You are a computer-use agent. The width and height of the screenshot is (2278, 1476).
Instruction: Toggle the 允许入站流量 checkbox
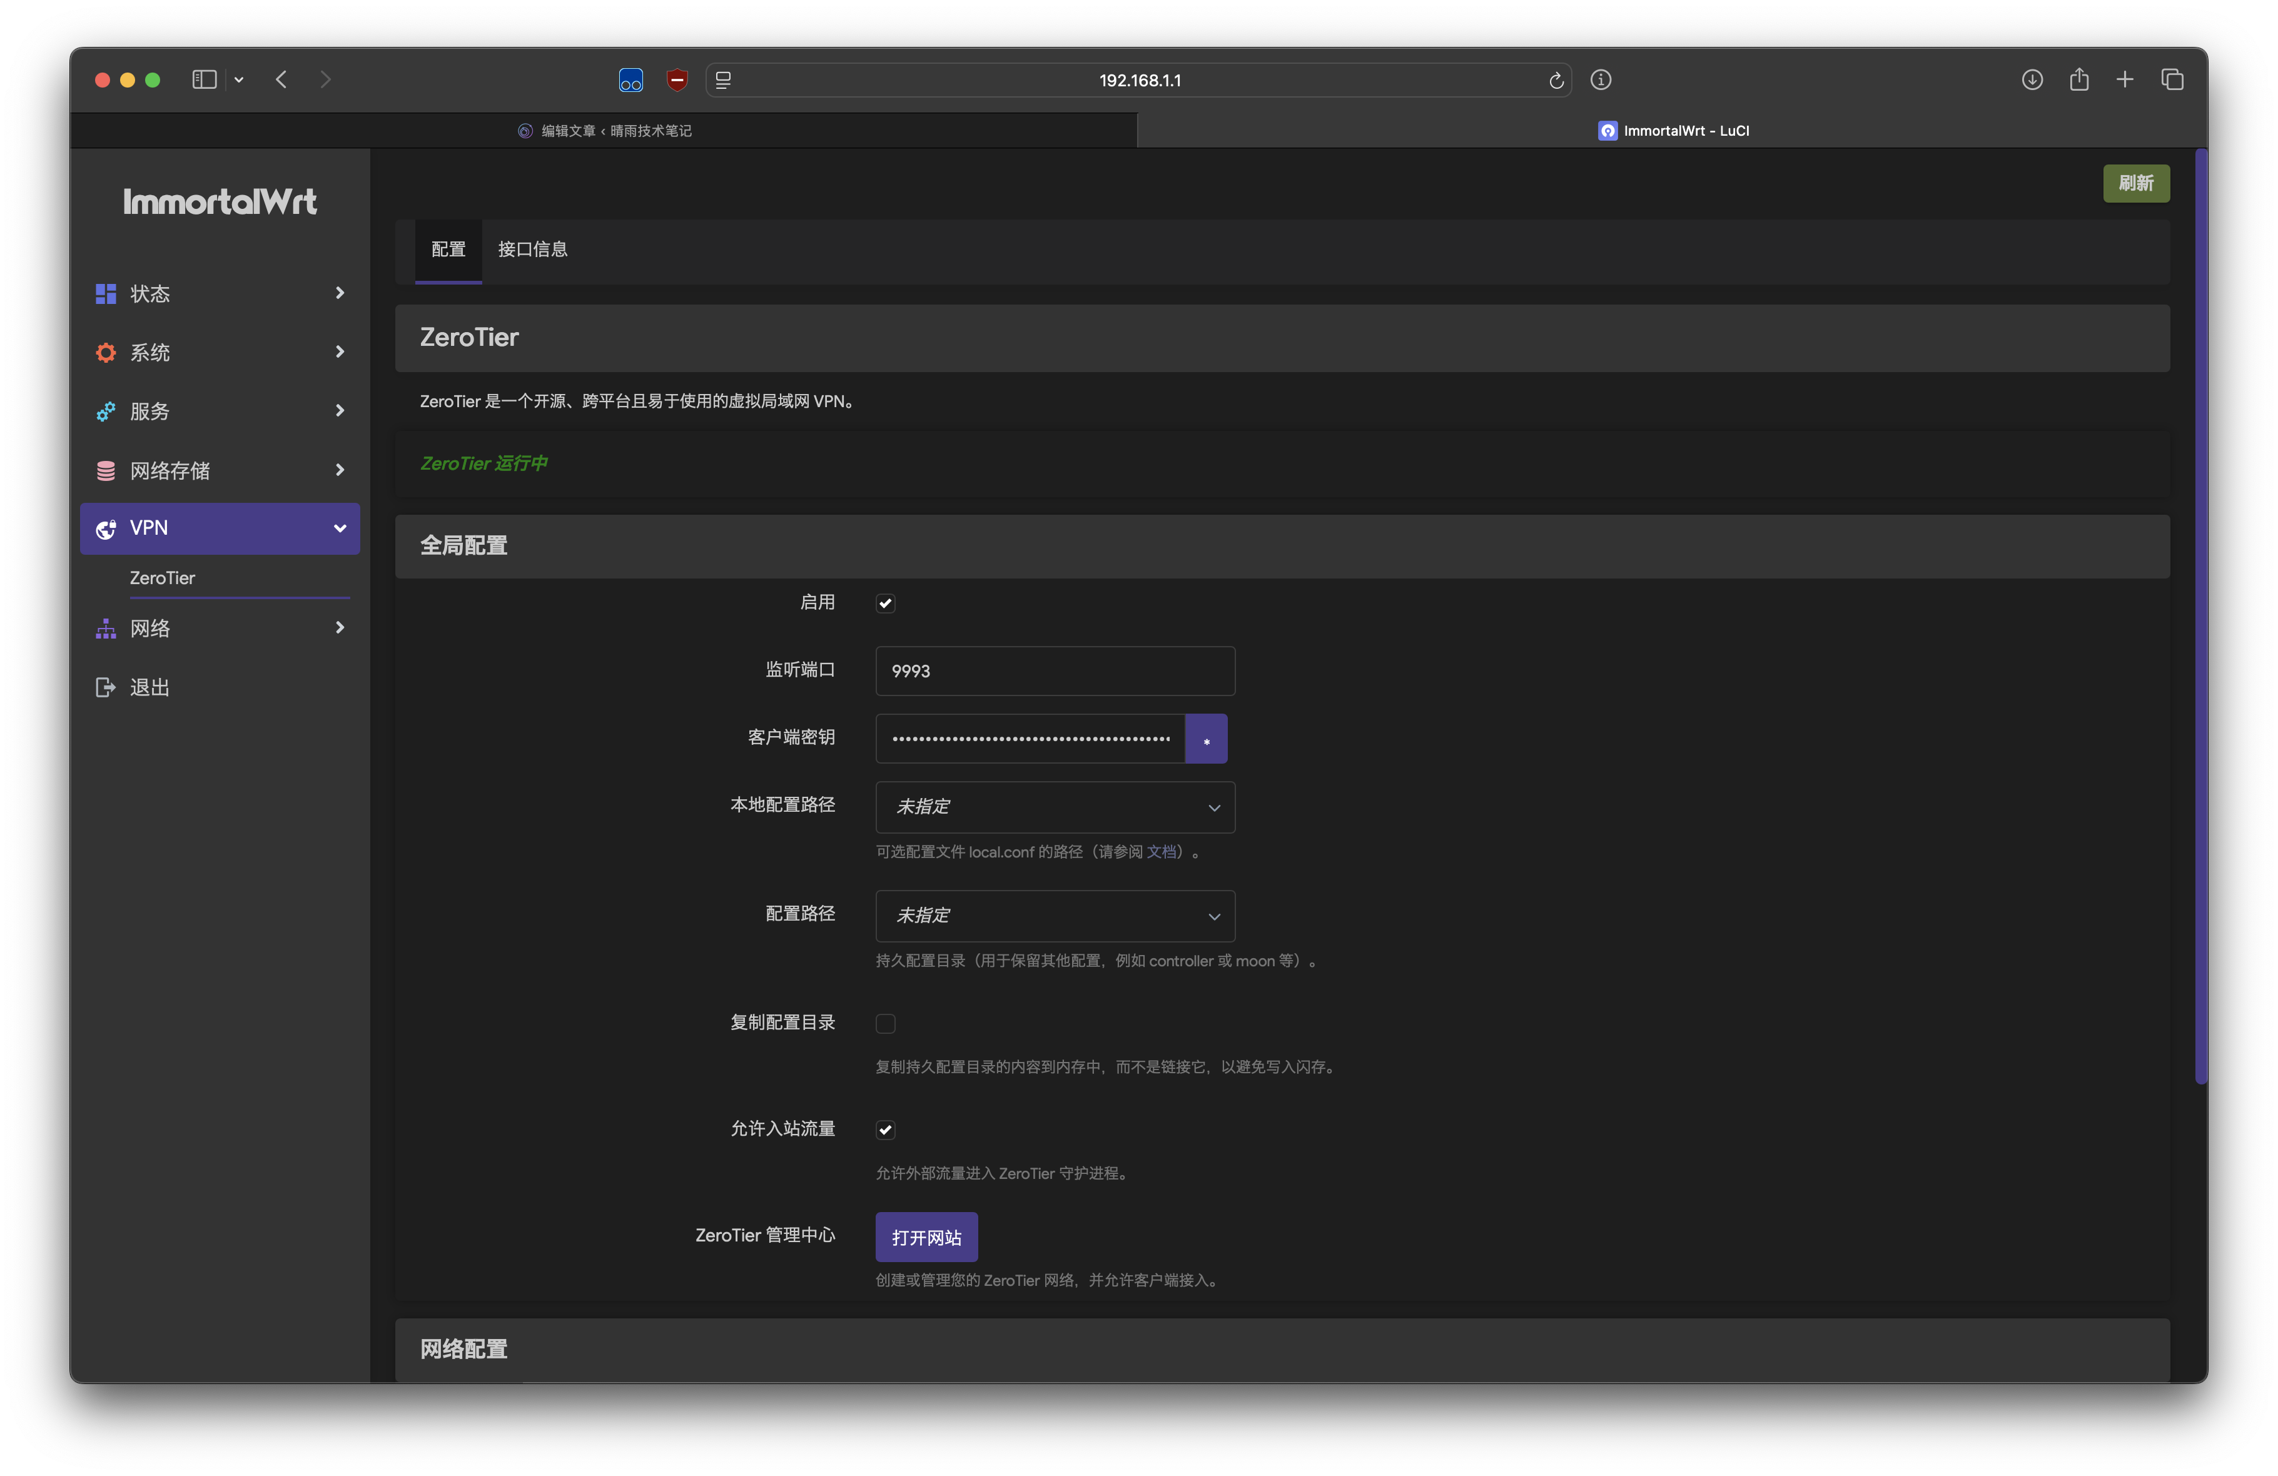pyautogui.click(x=885, y=1130)
